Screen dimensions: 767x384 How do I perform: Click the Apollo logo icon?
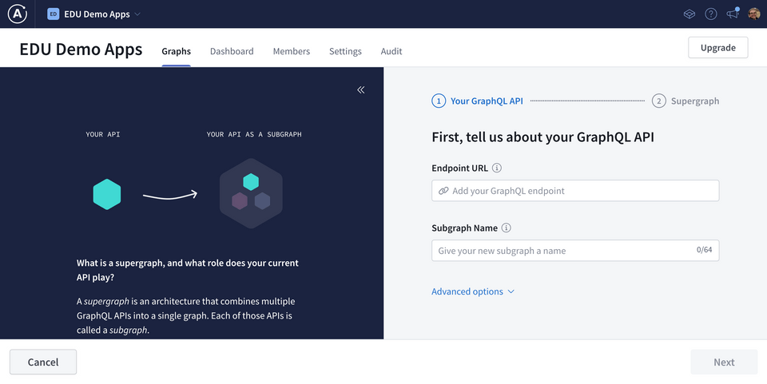tap(17, 14)
